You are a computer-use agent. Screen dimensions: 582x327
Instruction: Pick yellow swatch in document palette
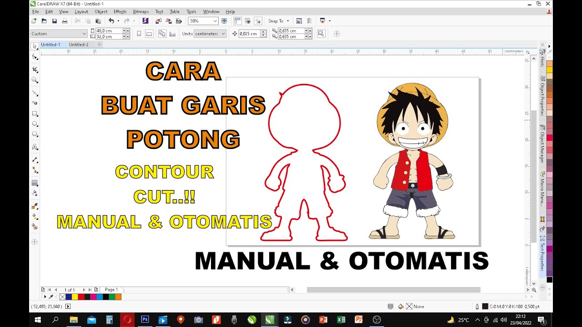(x=75, y=297)
